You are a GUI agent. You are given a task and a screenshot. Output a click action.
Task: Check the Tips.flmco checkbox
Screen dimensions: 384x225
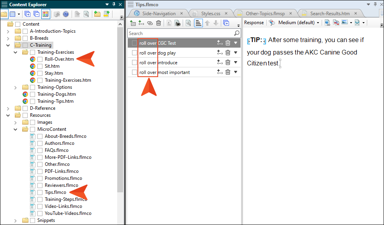coord(40,192)
